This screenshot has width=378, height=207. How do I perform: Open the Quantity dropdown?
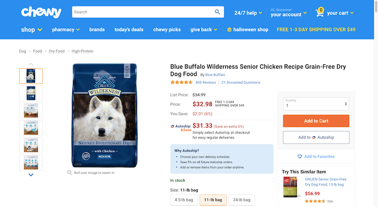[316, 104]
